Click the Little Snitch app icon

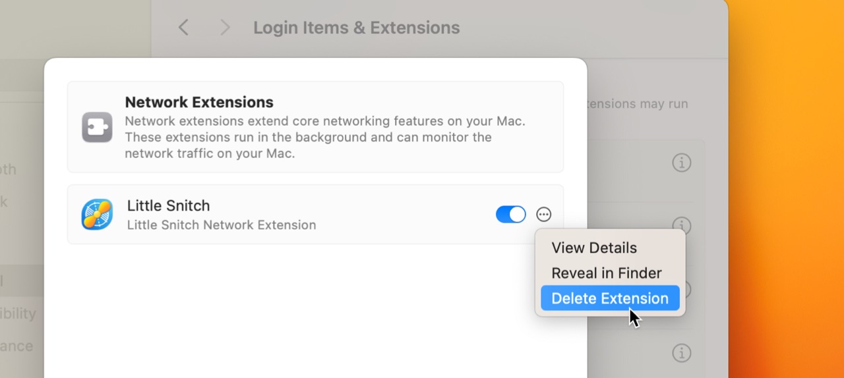coord(97,215)
